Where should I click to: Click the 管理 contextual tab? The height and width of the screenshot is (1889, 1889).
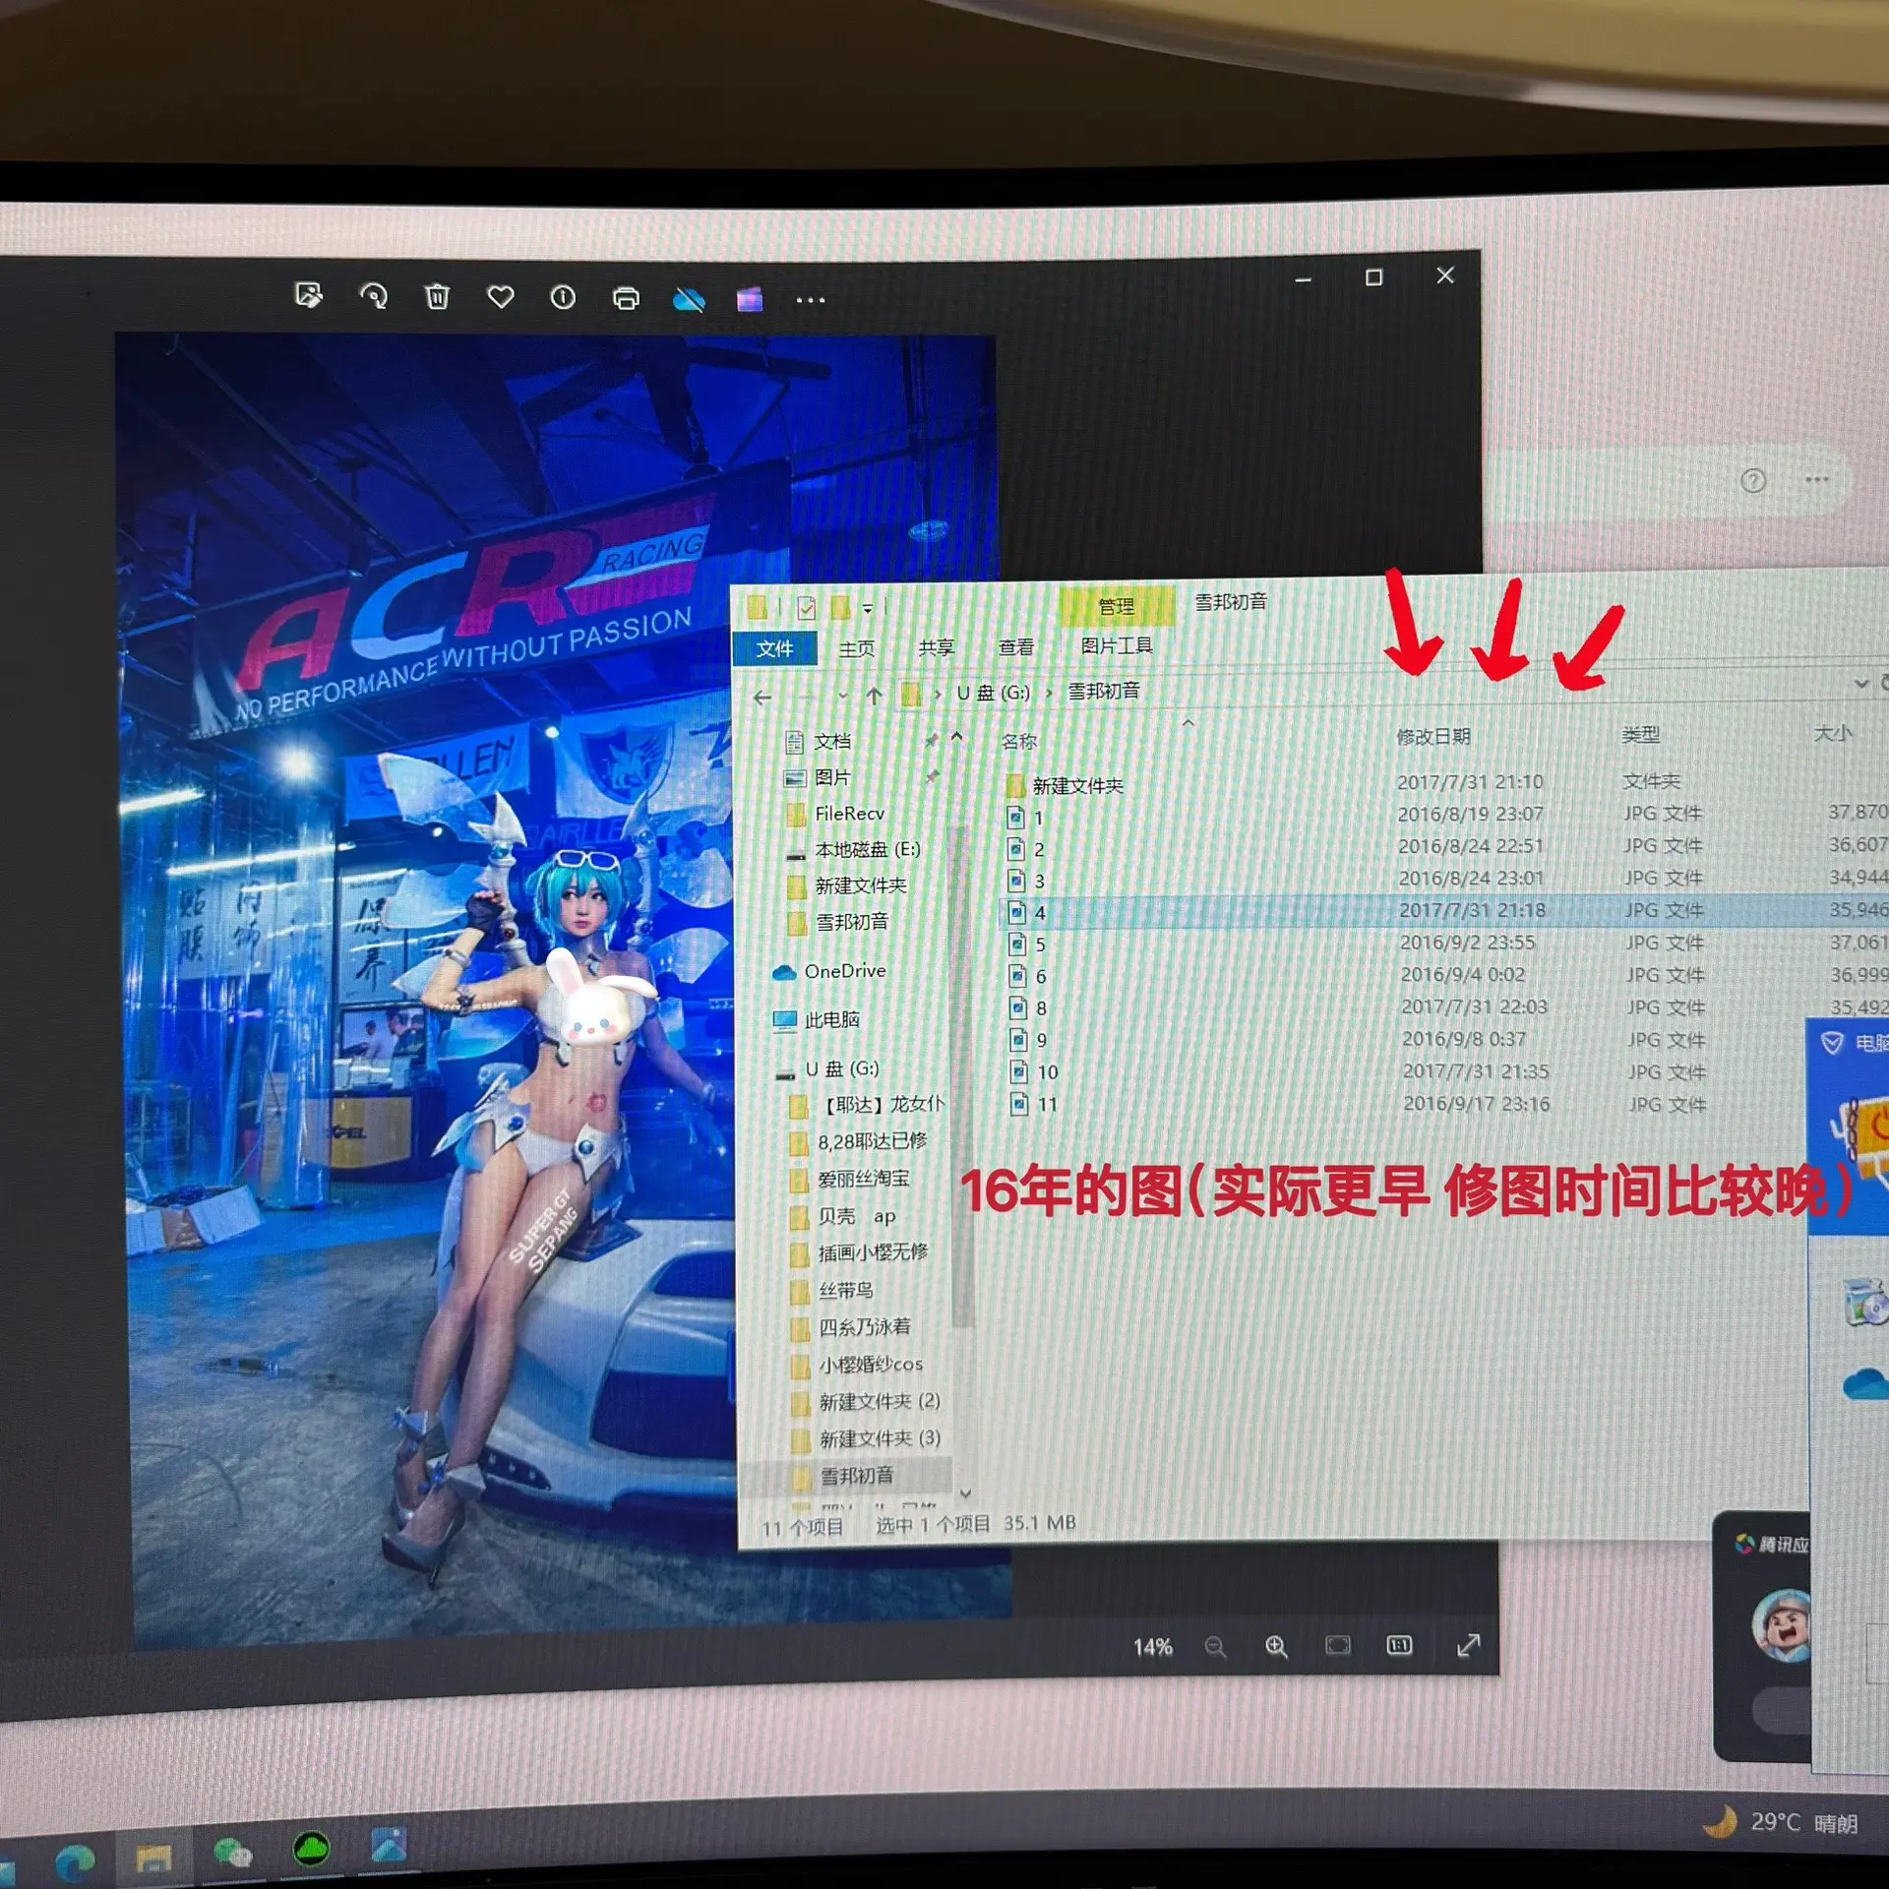point(1117,606)
